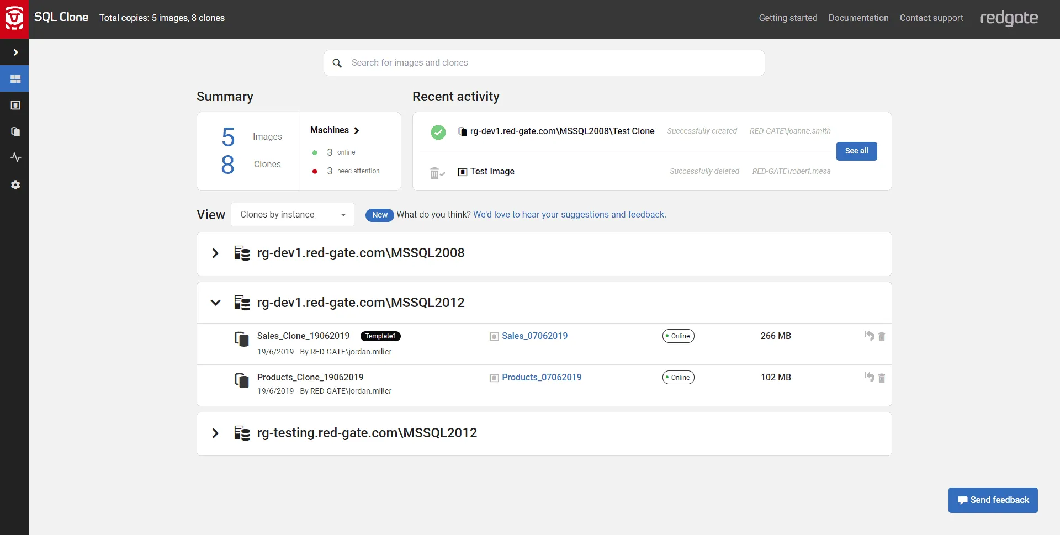
Task: Select the Images panel icon in the sidebar
Action: coord(15,105)
